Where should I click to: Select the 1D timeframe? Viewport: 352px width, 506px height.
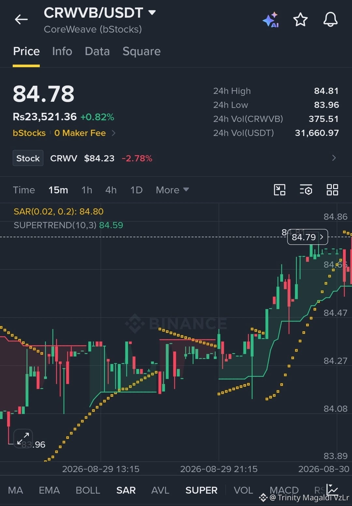[x=136, y=190]
